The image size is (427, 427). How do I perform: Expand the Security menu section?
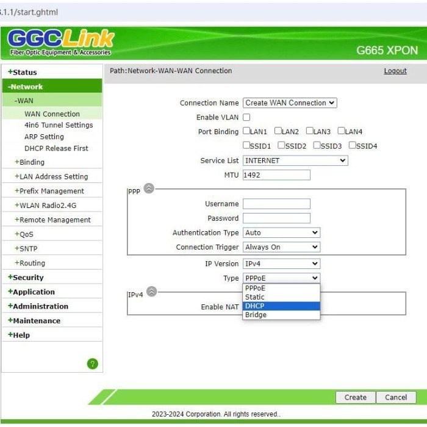pyautogui.click(x=26, y=278)
